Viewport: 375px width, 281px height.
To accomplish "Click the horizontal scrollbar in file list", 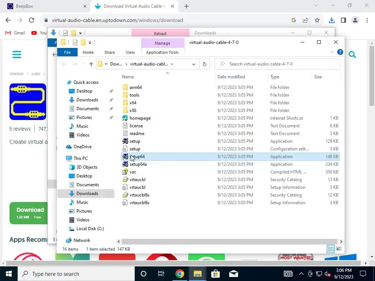I will (230, 241).
